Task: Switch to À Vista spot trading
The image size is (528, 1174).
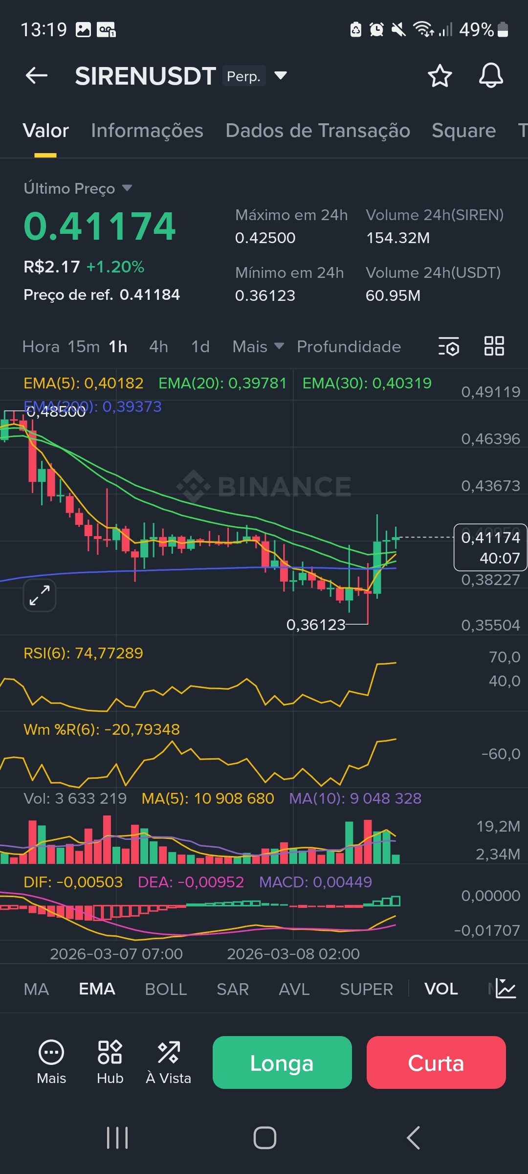Action: tap(168, 1062)
